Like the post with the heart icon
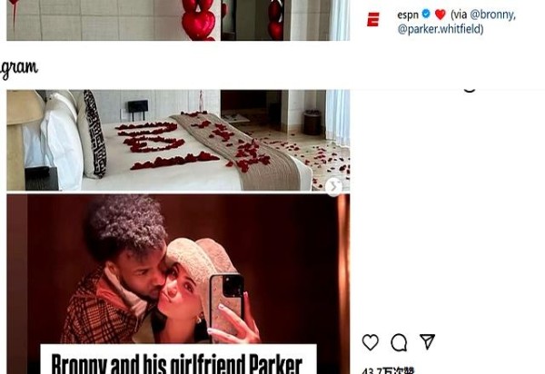545x374 pixels. tap(371, 342)
